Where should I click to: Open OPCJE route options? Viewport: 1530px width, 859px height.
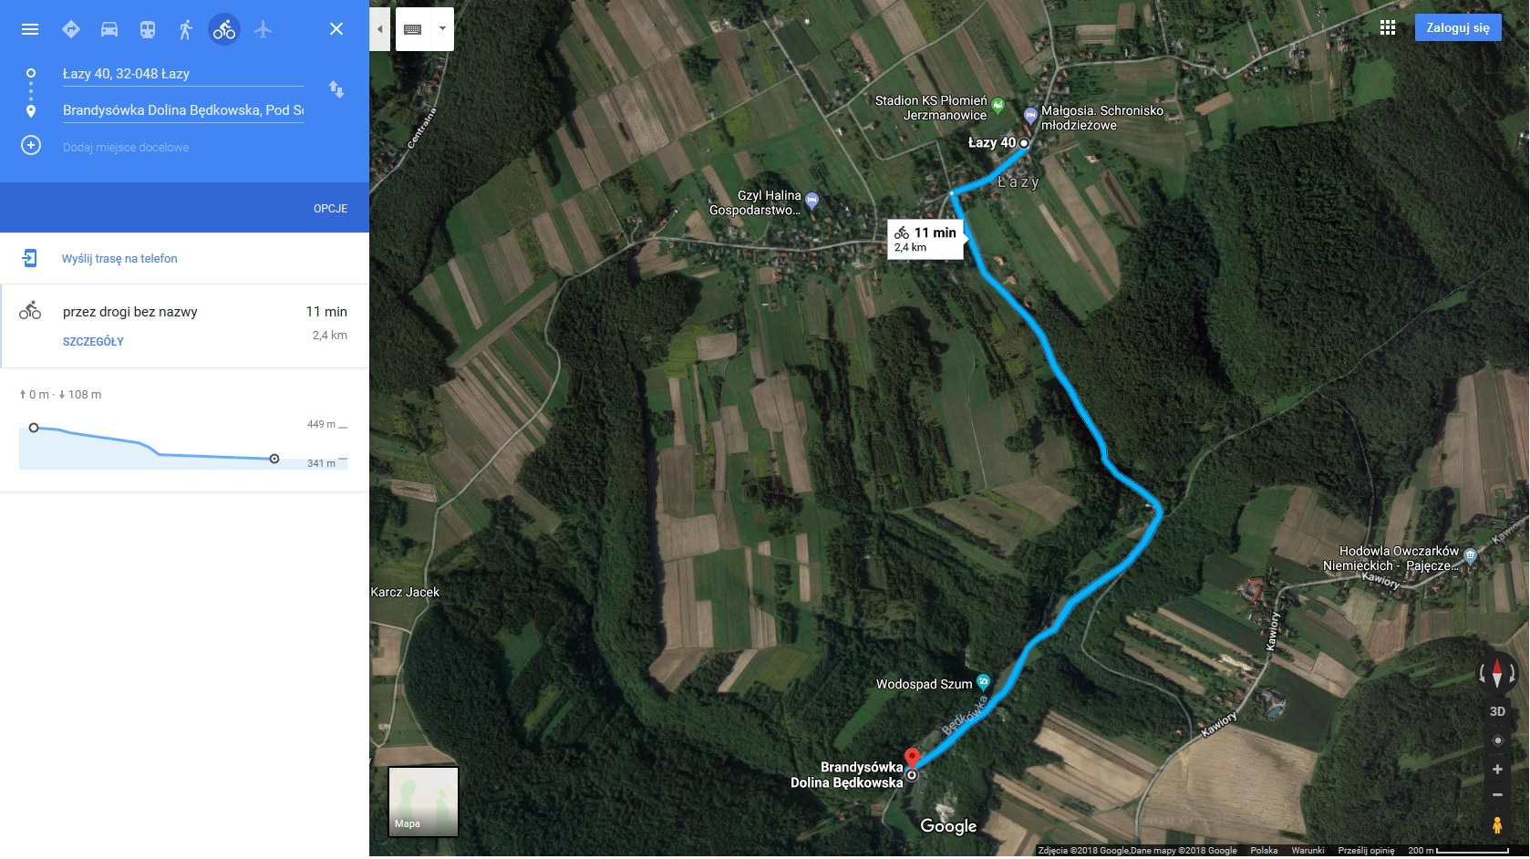[330, 209]
